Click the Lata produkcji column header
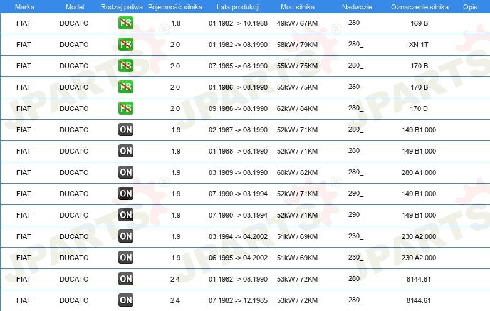This screenshot has height=311, width=490. tap(238, 7)
